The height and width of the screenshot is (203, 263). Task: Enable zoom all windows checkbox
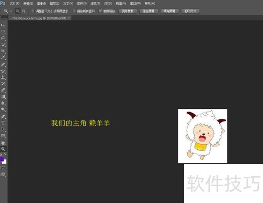pos(74,11)
